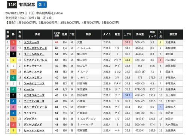Select the blue-highlighted 34.7 cell
This screenshot has width=187, height=136.
click(128, 95)
